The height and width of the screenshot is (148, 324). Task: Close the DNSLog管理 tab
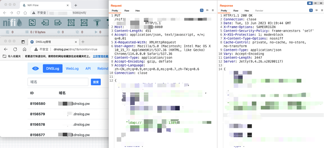(x=76, y=42)
